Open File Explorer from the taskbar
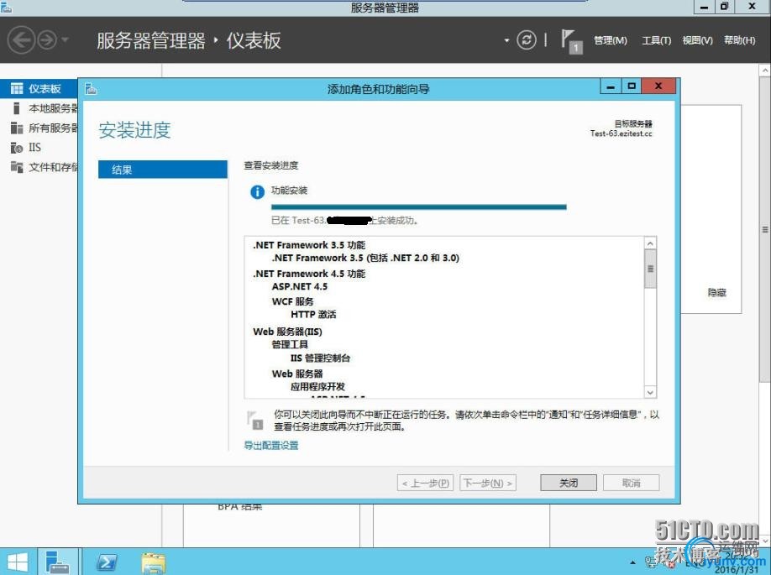This screenshot has width=771, height=575. coord(154,562)
